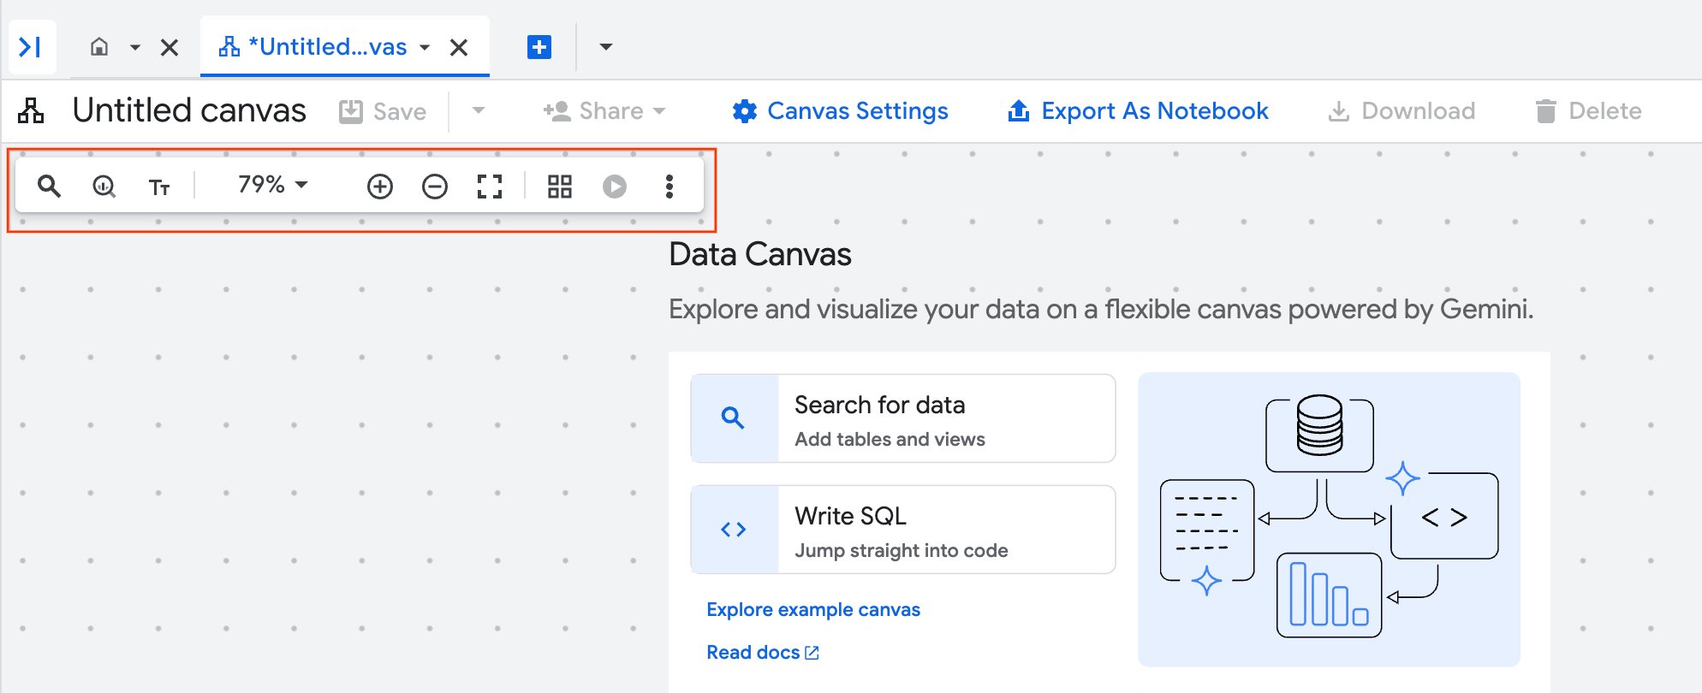Select the Search for data card

[x=902, y=418]
